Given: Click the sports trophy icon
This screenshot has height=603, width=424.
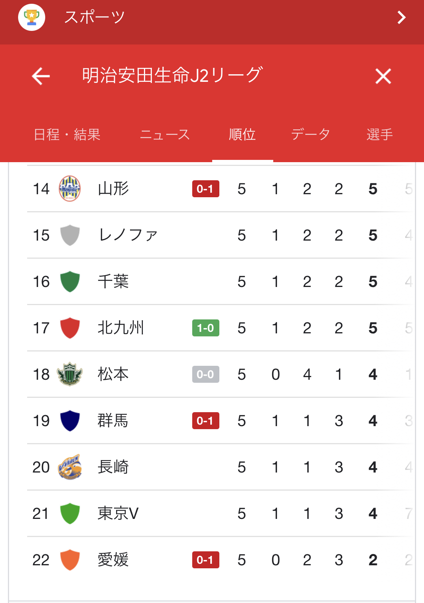Looking at the screenshot, I should coord(32,17).
